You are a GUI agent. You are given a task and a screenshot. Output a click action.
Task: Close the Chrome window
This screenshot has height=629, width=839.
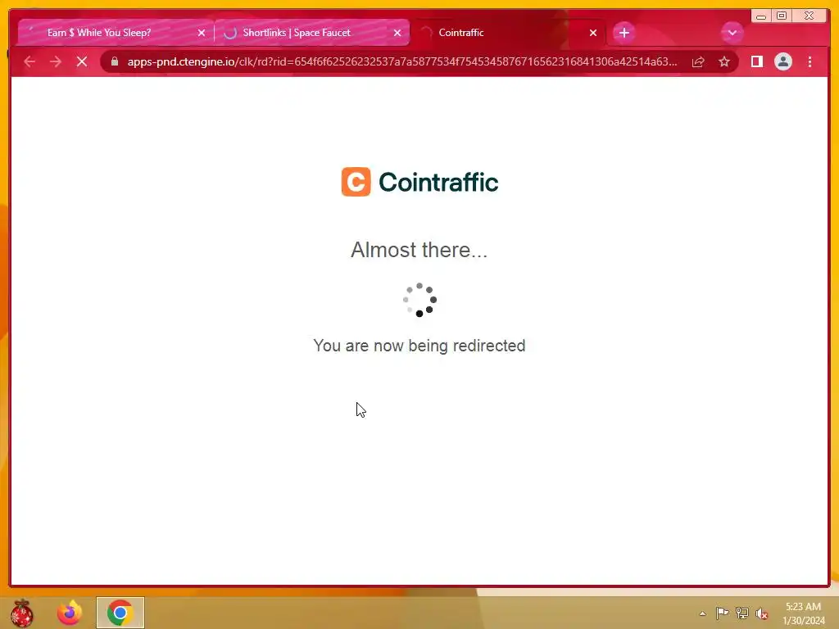pos(810,16)
